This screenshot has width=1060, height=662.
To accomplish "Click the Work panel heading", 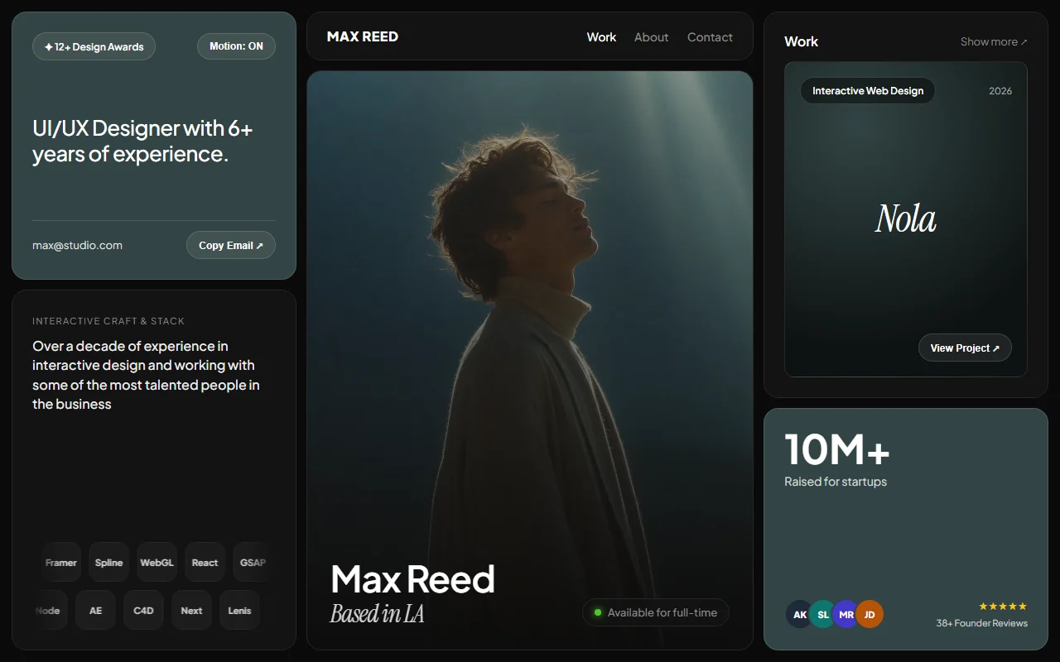I will pos(801,41).
